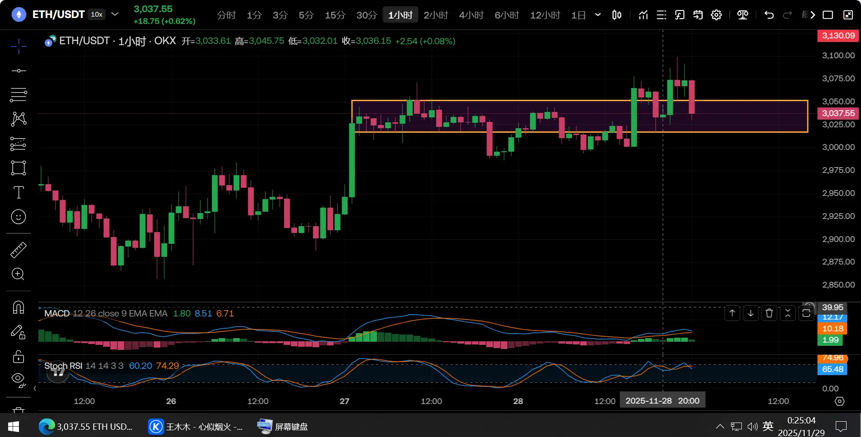The width and height of the screenshot is (861, 437).
Task: Toggle keep-drawing pencil lock mode
Action: (19, 332)
